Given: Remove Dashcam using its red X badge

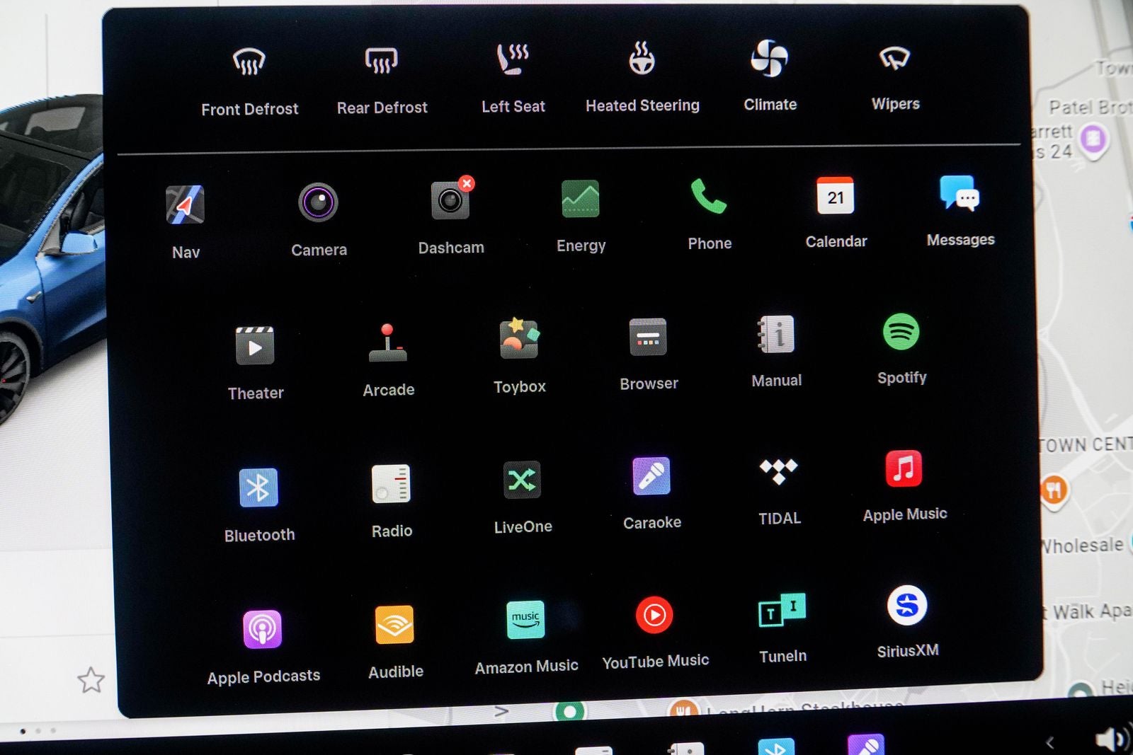Looking at the screenshot, I should pyautogui.click(x=466, y=184).
